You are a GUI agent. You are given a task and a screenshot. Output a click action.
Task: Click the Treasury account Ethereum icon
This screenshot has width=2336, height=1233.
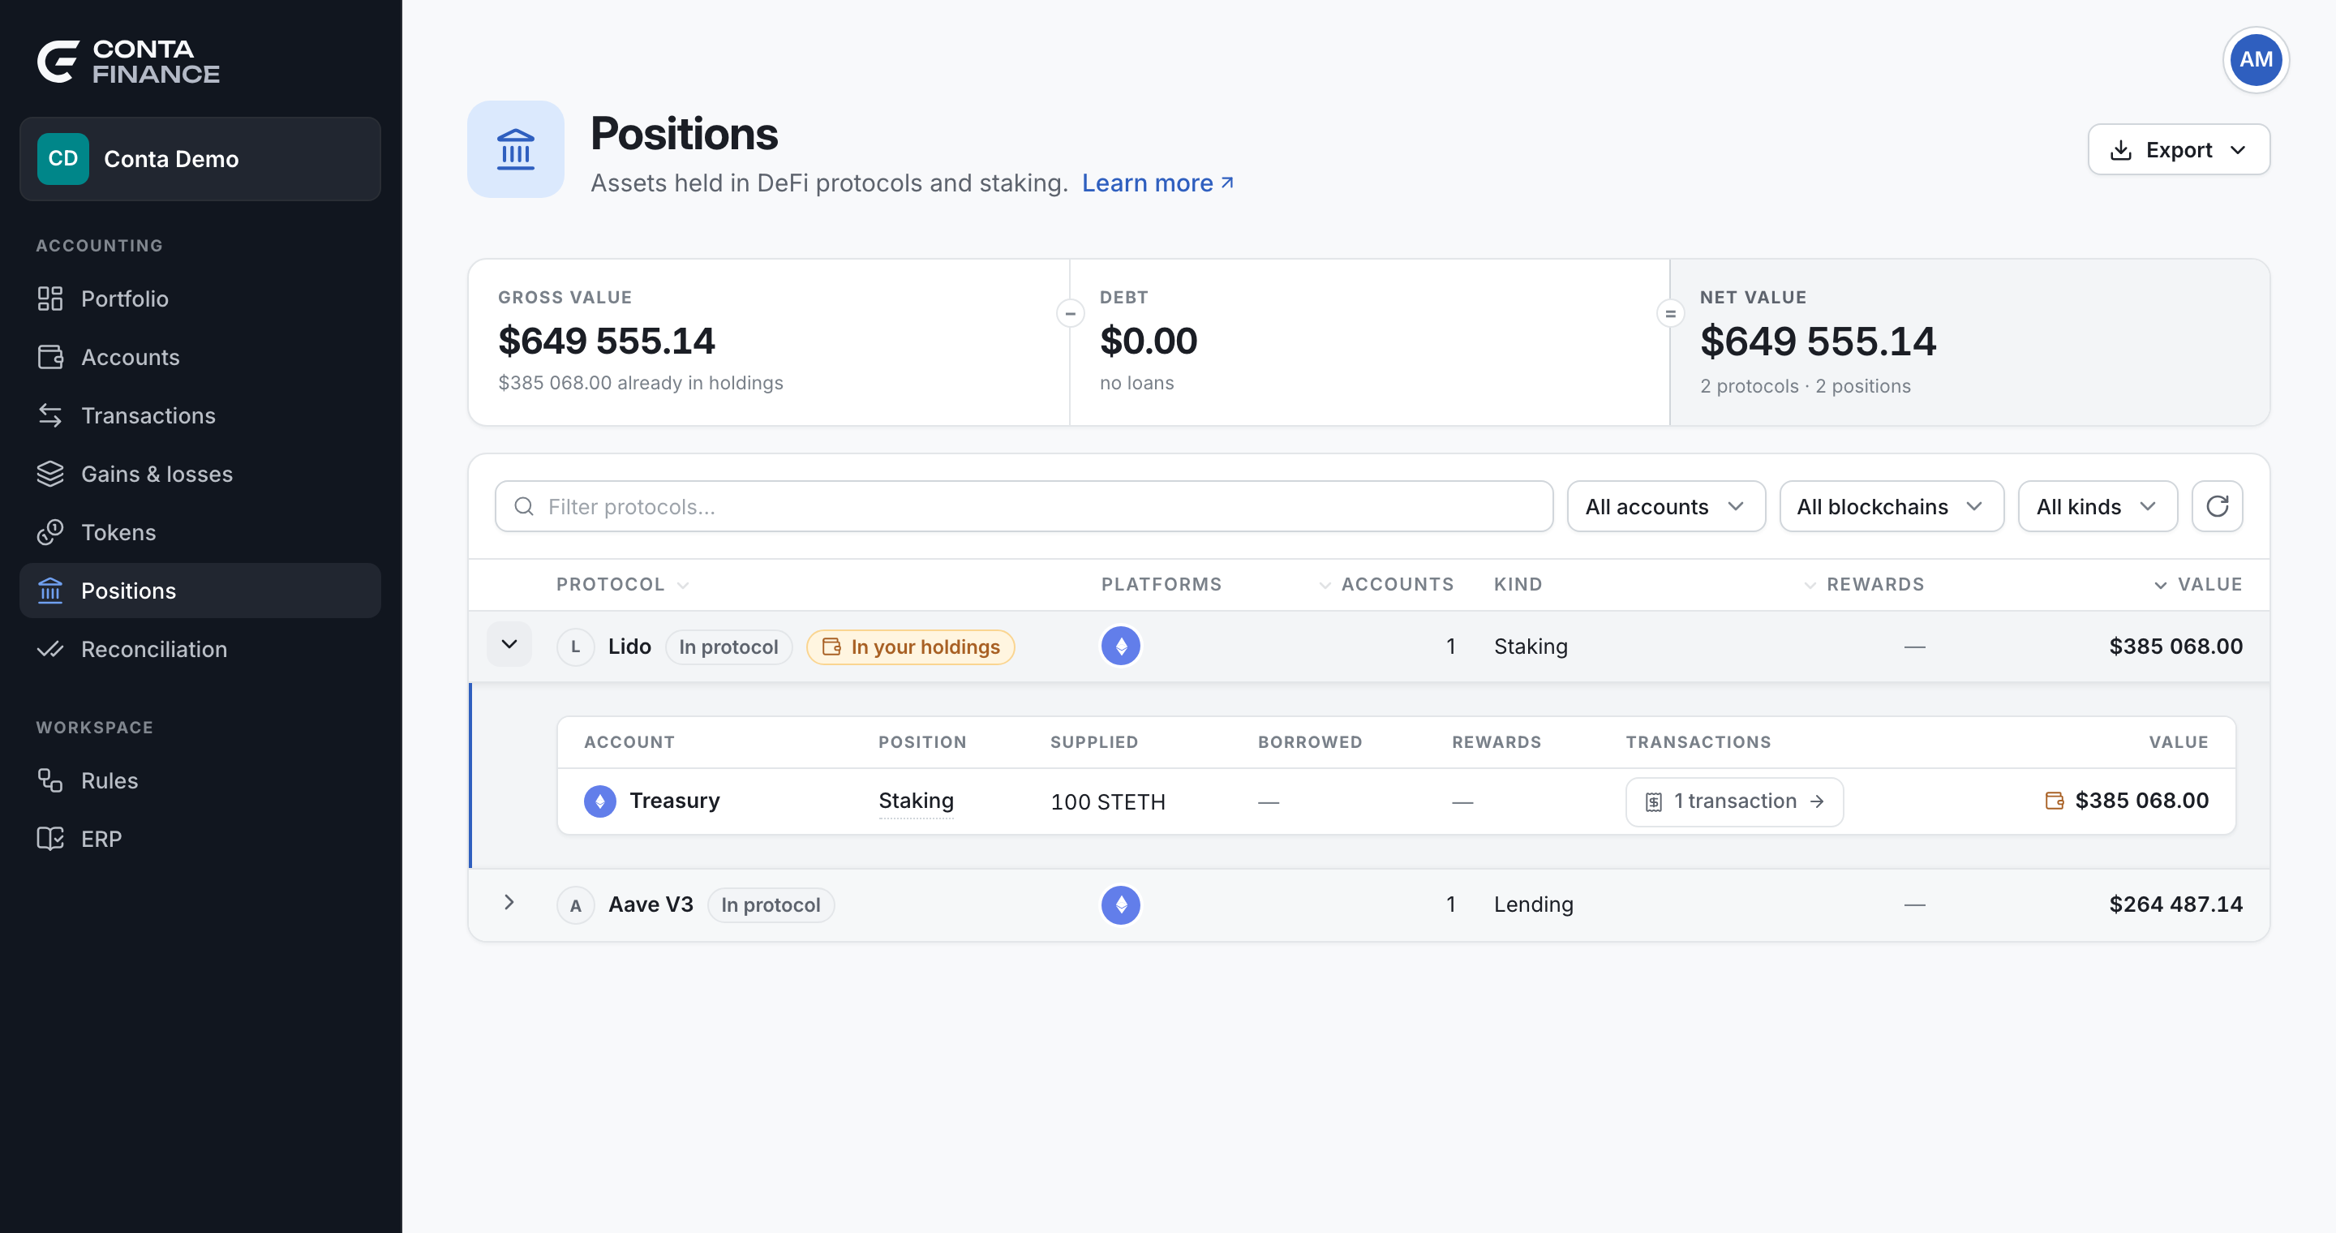(x=599, y=801)
